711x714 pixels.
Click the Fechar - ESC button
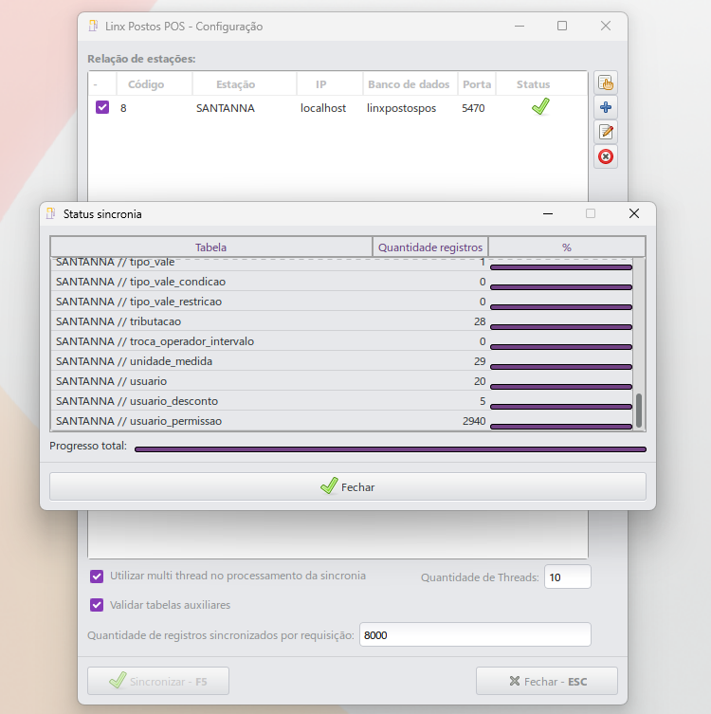click(547, 681)
